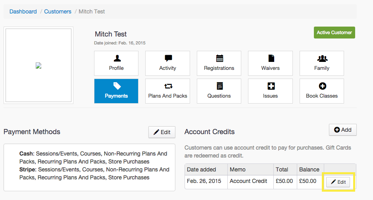Open the Family group icon
The width and height of the screenshot is (373, 200).
click(x=322, y=58)
